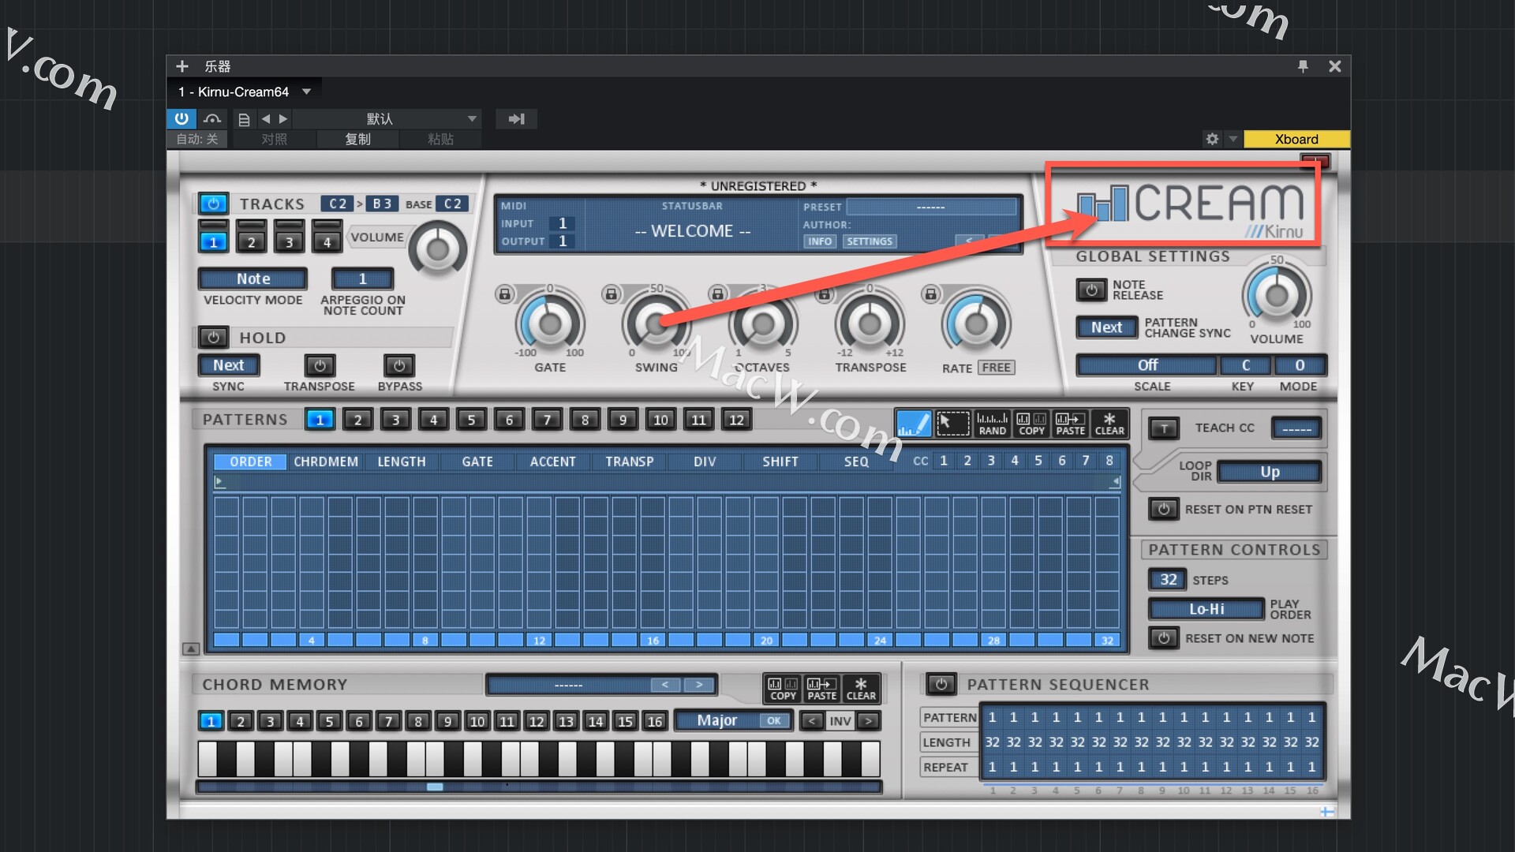Viewport: 1515px width, 852px height.
Task: Copy pattern with COPY icon in Patterns bar
Action: (1031, 424)
